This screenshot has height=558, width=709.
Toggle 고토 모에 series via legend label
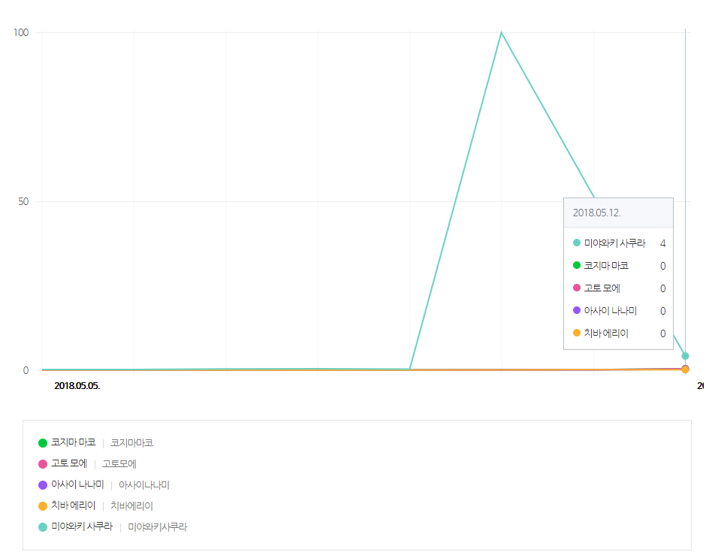(x=69, y=464)
